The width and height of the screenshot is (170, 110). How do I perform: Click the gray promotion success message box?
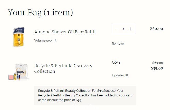coord(85,95)
